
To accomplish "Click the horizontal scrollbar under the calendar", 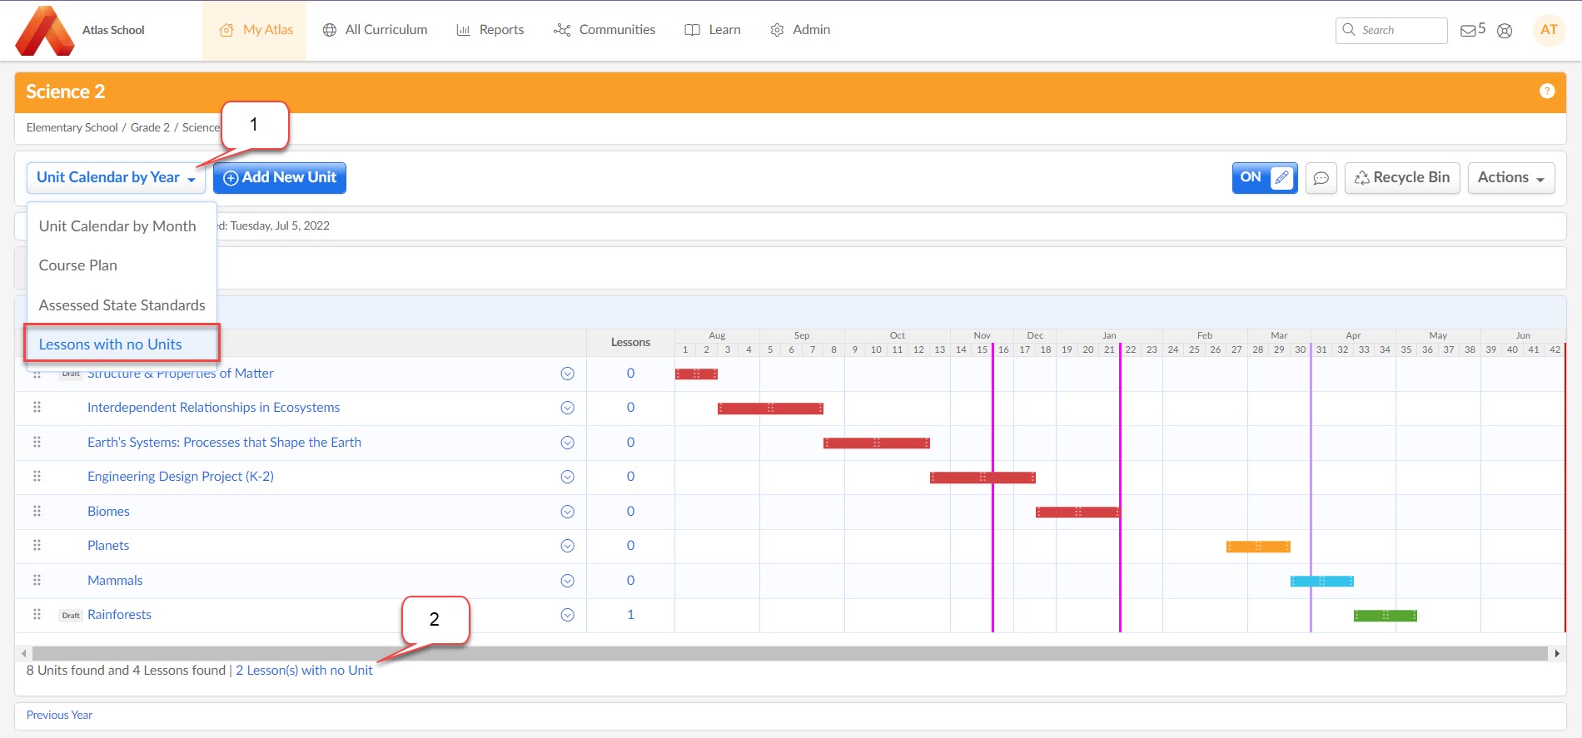I will click(x=789, y=654).
